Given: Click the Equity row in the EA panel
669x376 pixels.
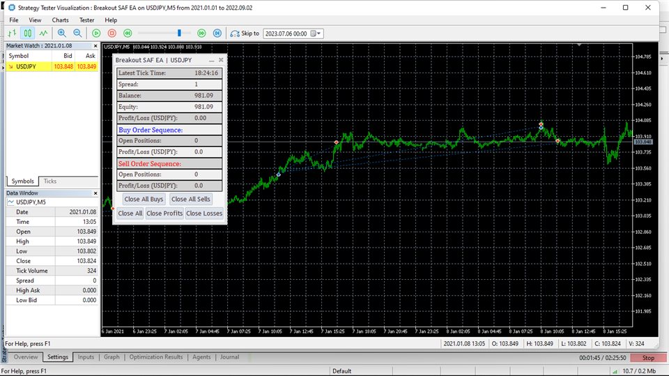Looking at the screenshot, I should click(169, 107).
